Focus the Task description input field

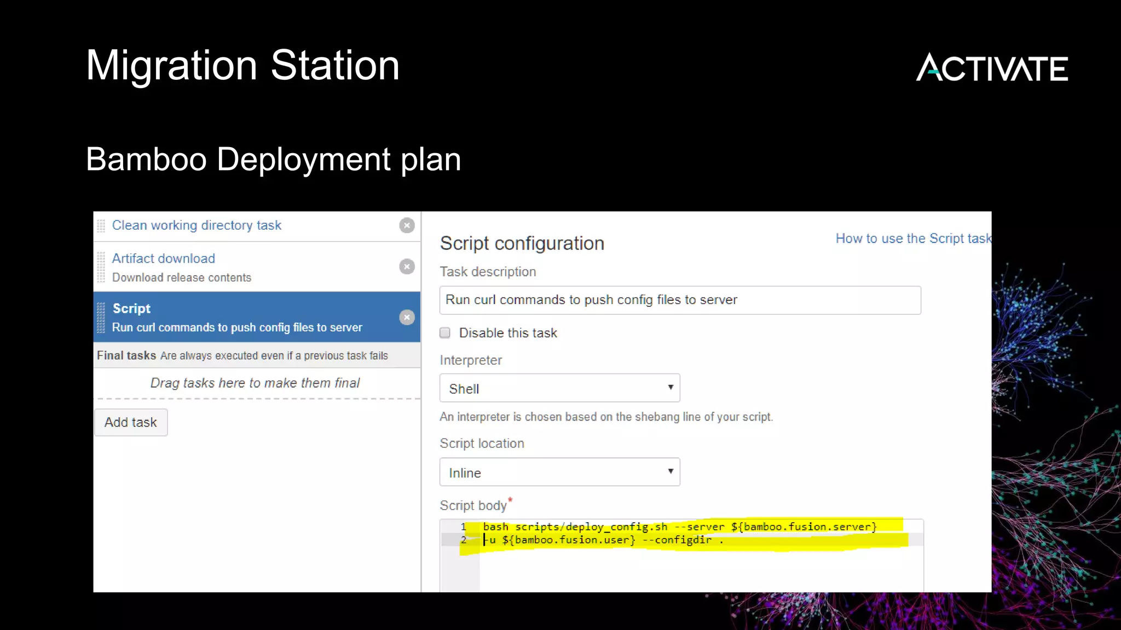click(x=680, y=300)
